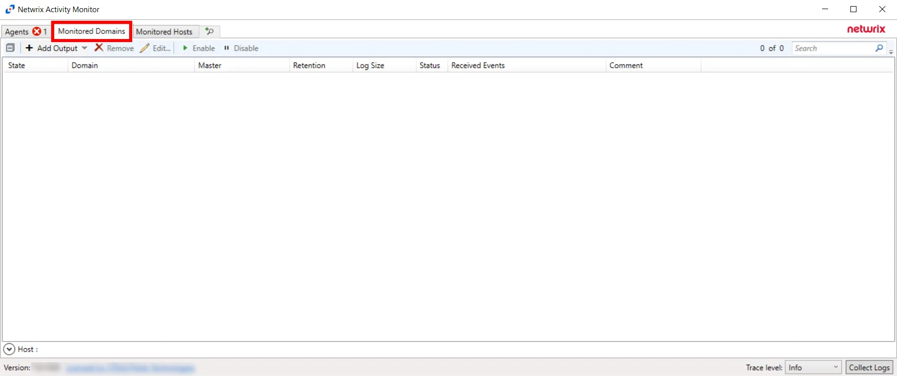Click the Edit pencil button

point(155,48)
